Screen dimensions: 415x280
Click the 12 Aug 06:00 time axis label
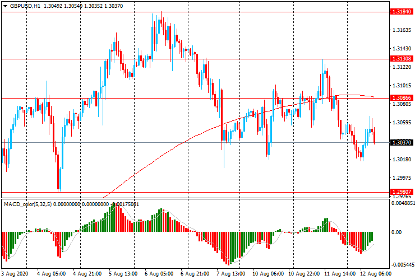[x=376, y=273]
